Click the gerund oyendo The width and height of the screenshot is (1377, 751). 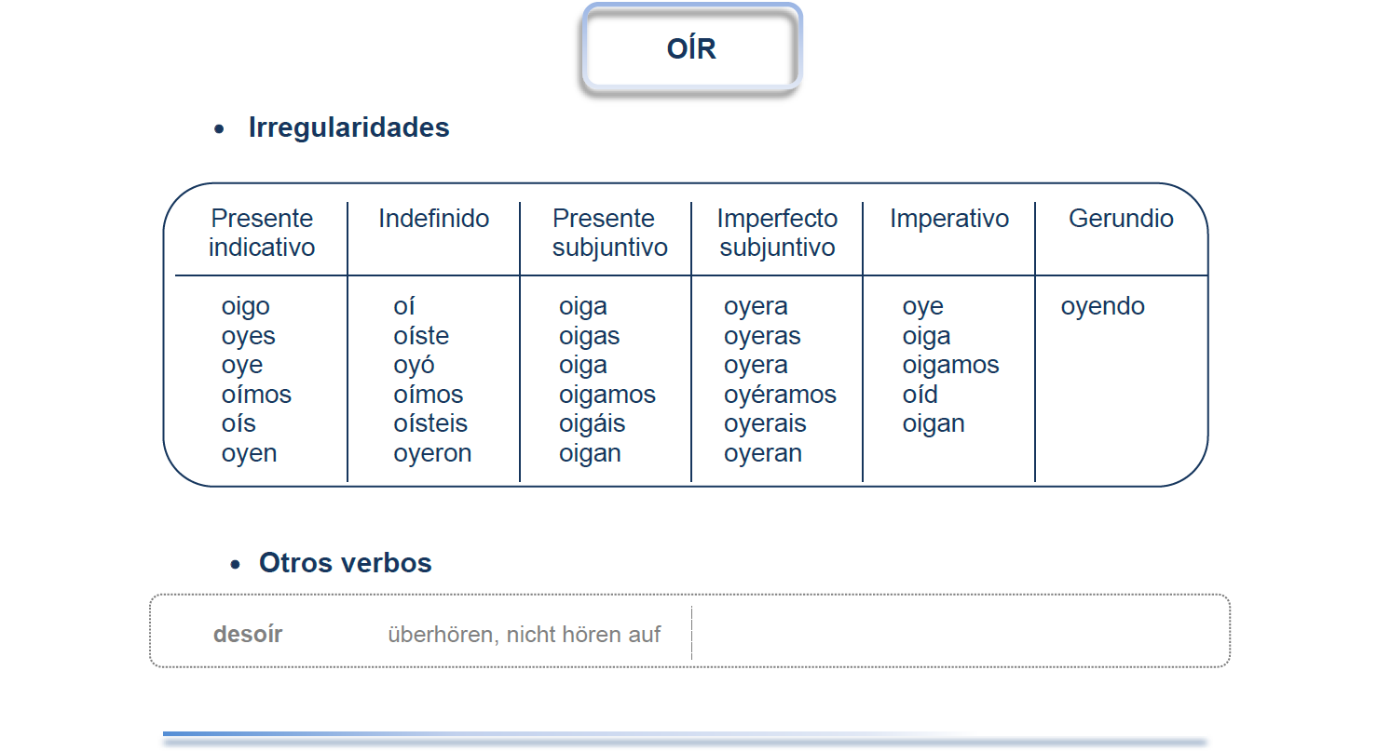(1103, 307)
